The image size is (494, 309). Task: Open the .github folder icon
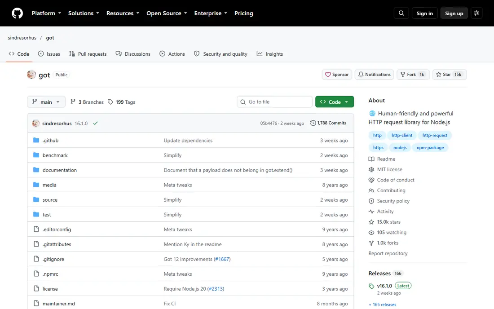(x=36, y=140)
